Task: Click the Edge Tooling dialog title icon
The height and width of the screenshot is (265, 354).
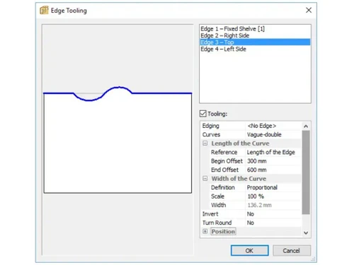Action: 44,11
